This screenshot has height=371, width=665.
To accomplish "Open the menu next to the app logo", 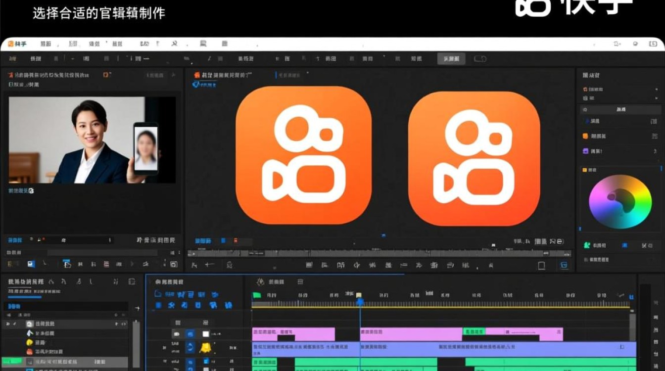I will click(46, 44).
